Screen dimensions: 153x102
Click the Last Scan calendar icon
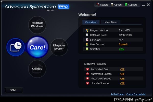pyautogui.click(x=87, y=40)
